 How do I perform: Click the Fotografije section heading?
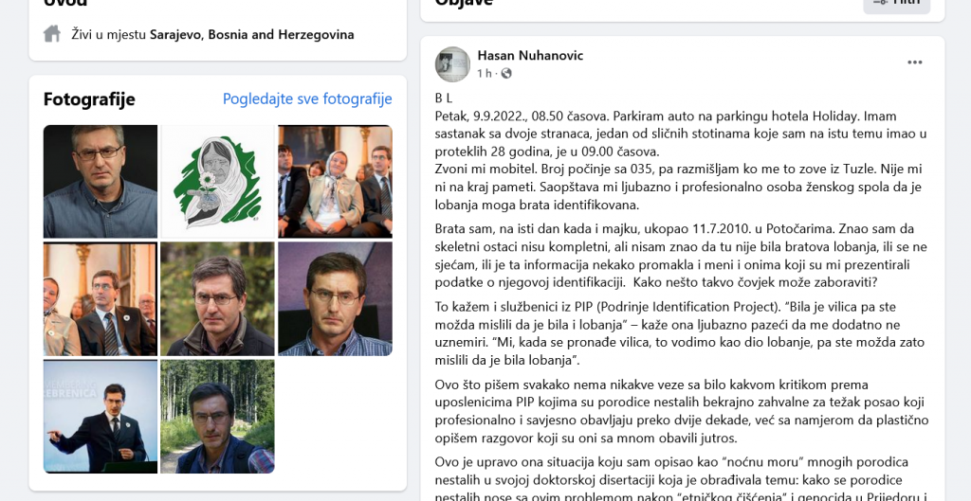[x=89, y=99]
